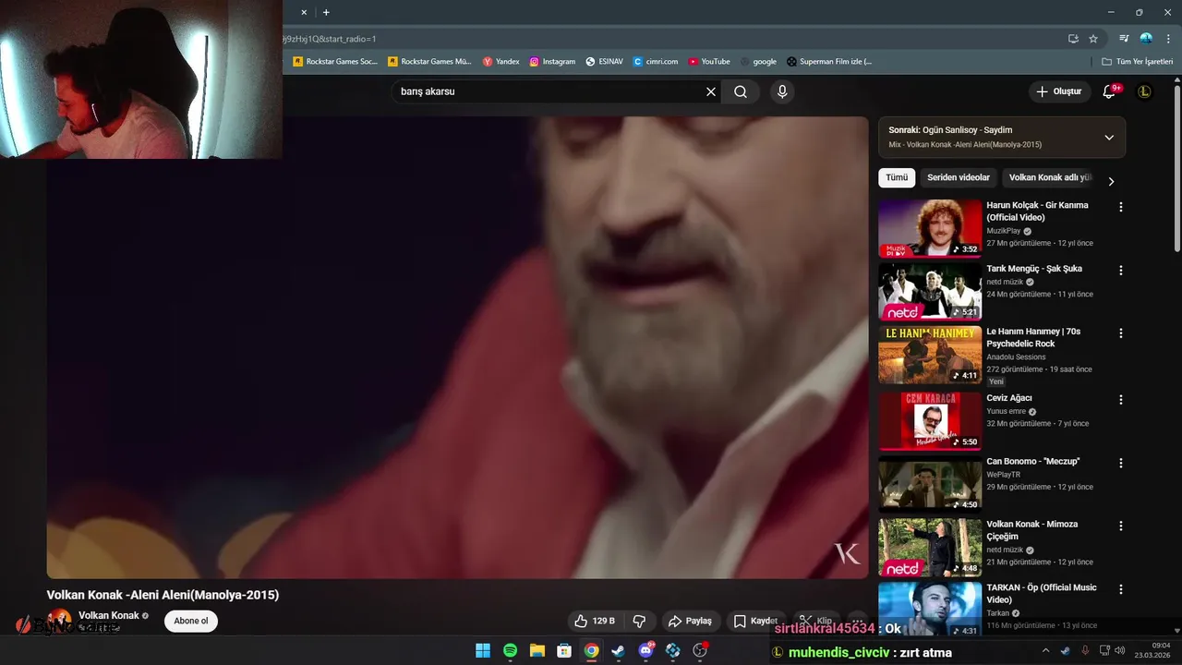Click the magnifying glass search button
Image resolution: width=1182 pixels, height=665 pixels.
coord(741,91)
